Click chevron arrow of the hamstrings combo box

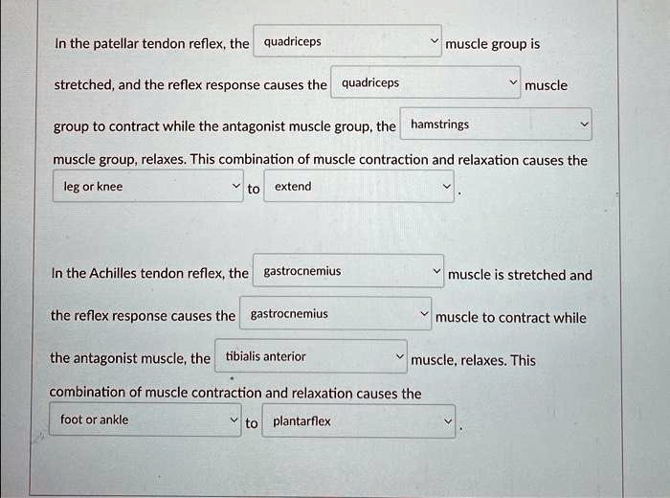click(x=584, y=124)
